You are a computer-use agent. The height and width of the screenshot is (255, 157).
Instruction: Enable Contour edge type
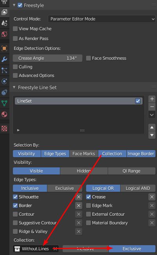coord(15,214)
